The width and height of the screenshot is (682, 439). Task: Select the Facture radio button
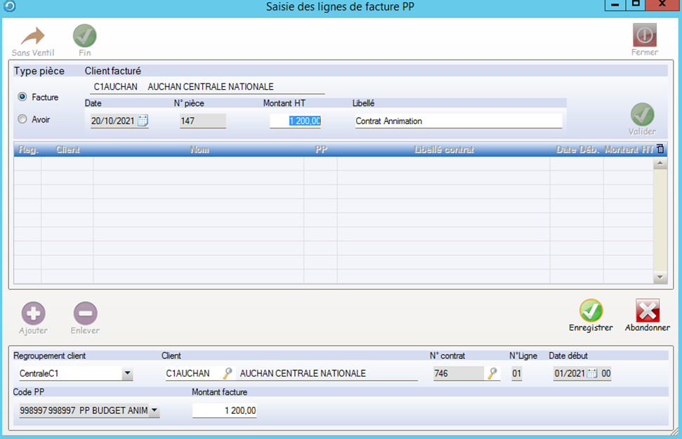pyautogui.click(x=22, y=97)
